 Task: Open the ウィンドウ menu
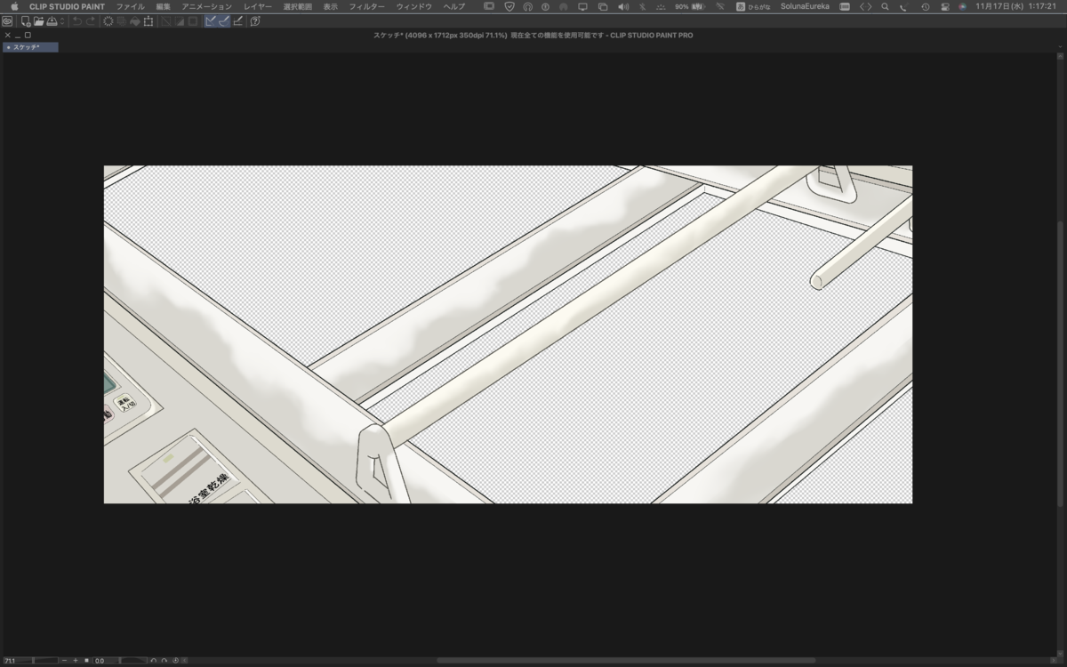pos(414,6)
